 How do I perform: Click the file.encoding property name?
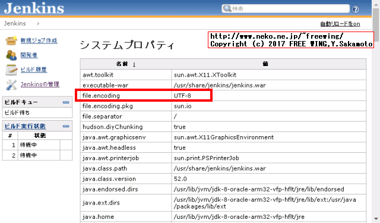(101, 96)
